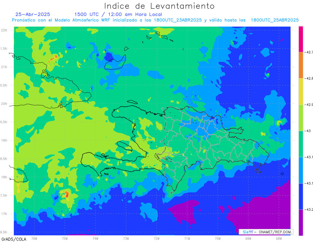Click the "1500 UTC / 12:00 am Hora Local" text
This screenshot has height=242, width=313.
coord(118,14)
